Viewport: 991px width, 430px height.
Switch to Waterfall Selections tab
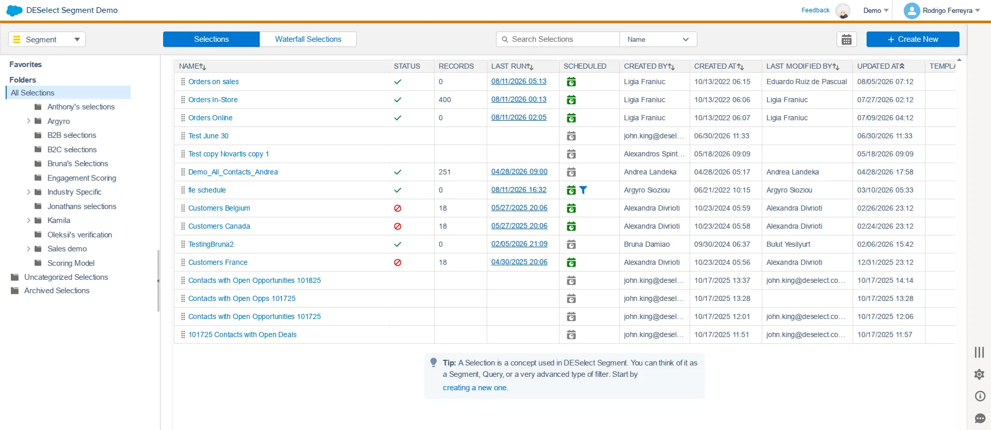coord(308,39)
